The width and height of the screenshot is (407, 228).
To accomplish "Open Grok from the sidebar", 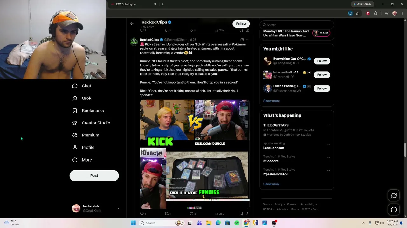I will pyautogui.click(x=82, y=98).
